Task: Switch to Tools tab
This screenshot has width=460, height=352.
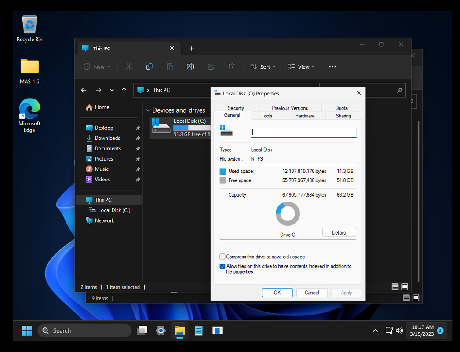Action: (x=267, y=116)
